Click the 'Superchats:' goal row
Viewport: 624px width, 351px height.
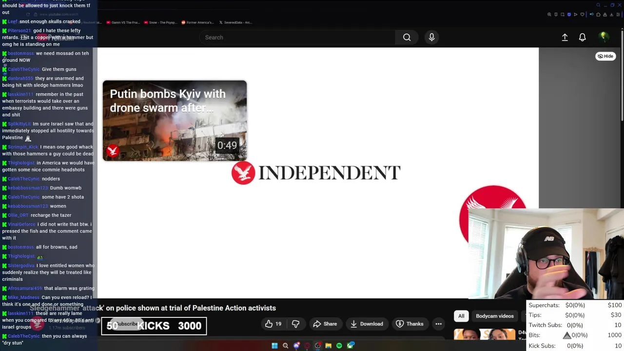click(x=575, y=305)
